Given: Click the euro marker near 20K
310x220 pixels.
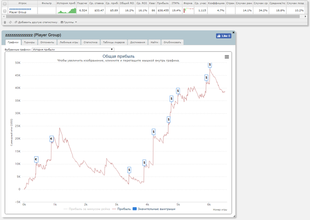Looking at the screenshot, I should [51, 139].
